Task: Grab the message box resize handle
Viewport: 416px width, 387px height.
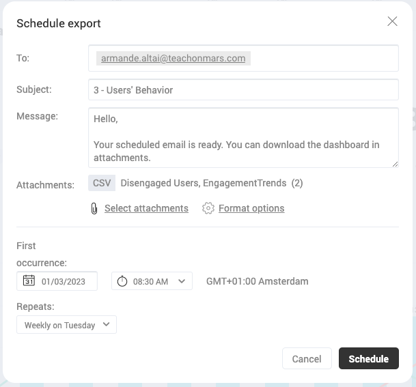Action: click(x=395, y=164)
